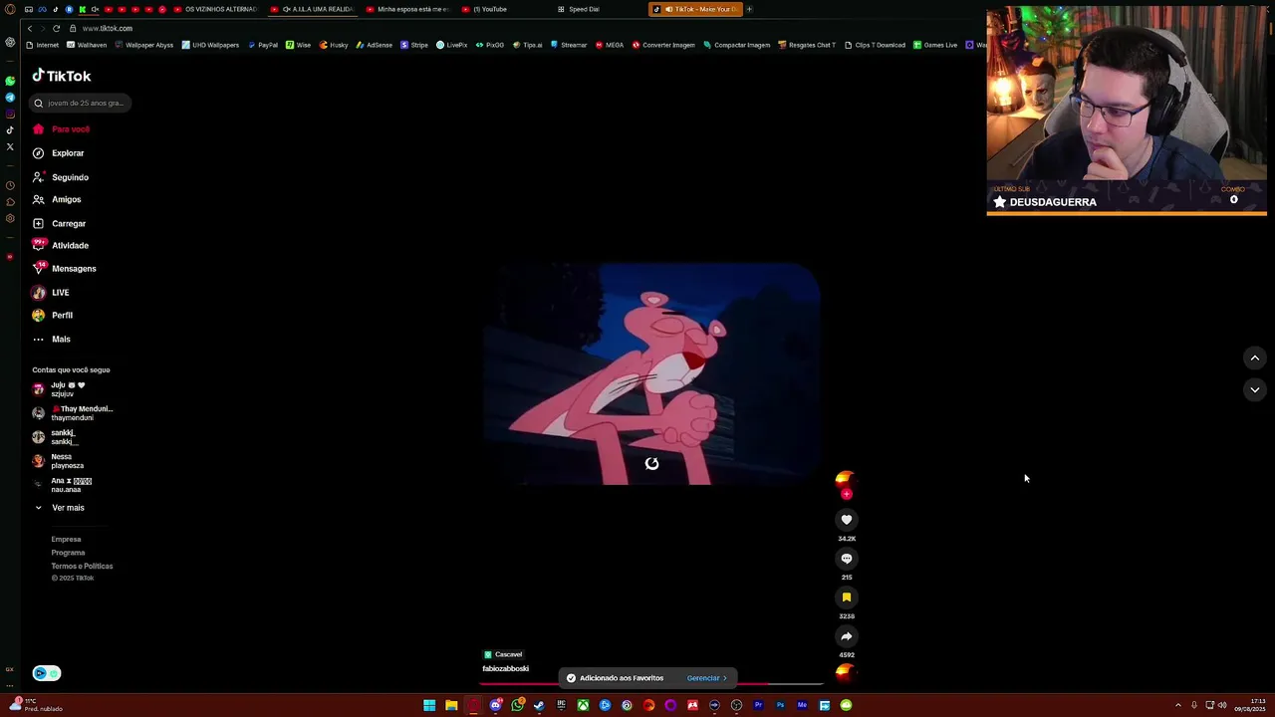Open the Perfil page

coord(52,316)
